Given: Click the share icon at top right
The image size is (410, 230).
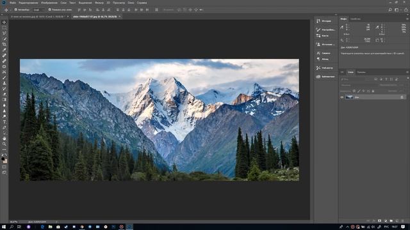Looking at the screenshot, I should pos(406,10).
